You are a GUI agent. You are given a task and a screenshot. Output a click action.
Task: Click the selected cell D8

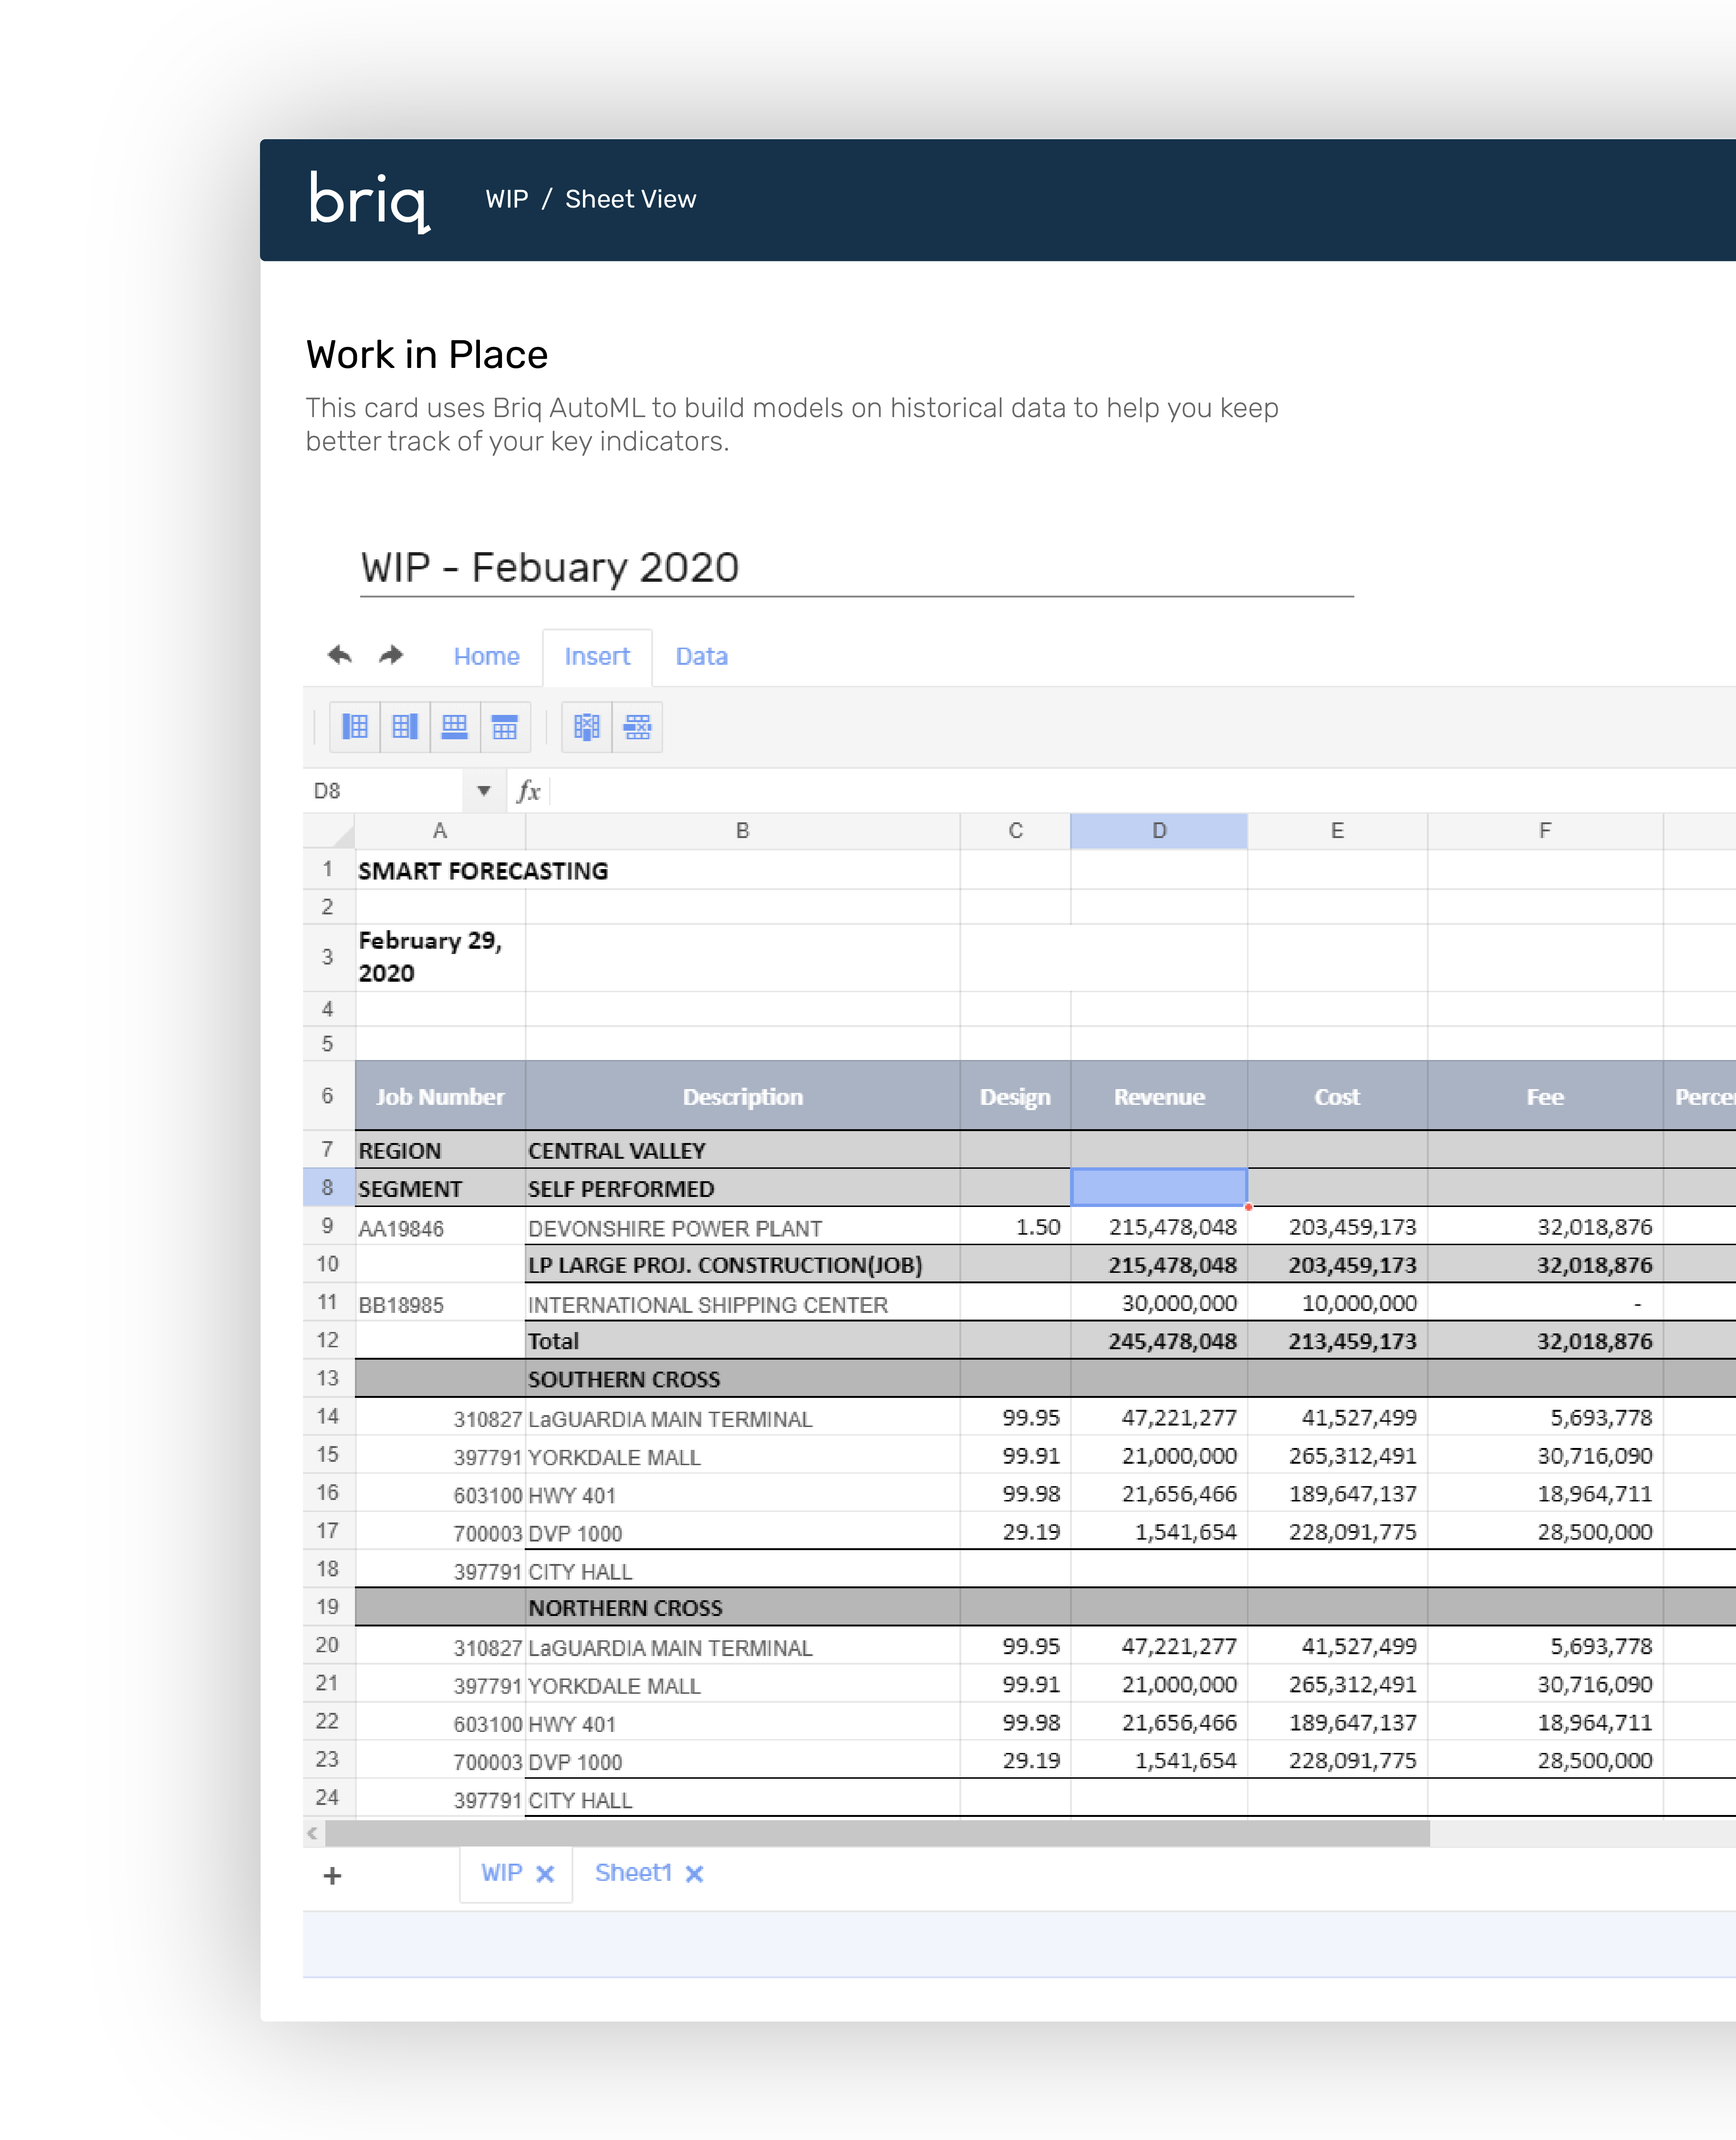tap(1159, 1187)
